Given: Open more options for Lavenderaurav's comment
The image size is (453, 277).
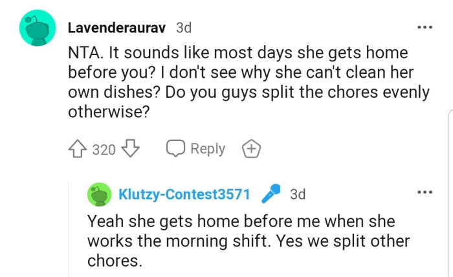Looking at the screenshot, I should tap(425, 27).
